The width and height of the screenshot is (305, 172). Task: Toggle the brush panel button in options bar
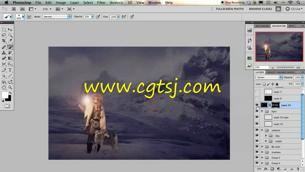[x=29, y=17]
